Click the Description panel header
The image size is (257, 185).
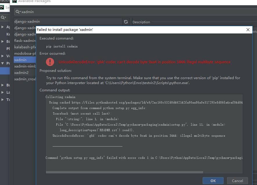(x=141, y=22)
